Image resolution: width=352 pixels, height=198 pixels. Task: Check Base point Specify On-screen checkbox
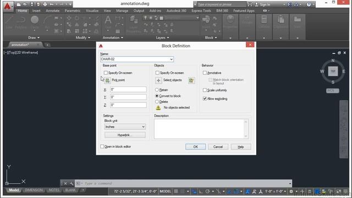(106, 73)
